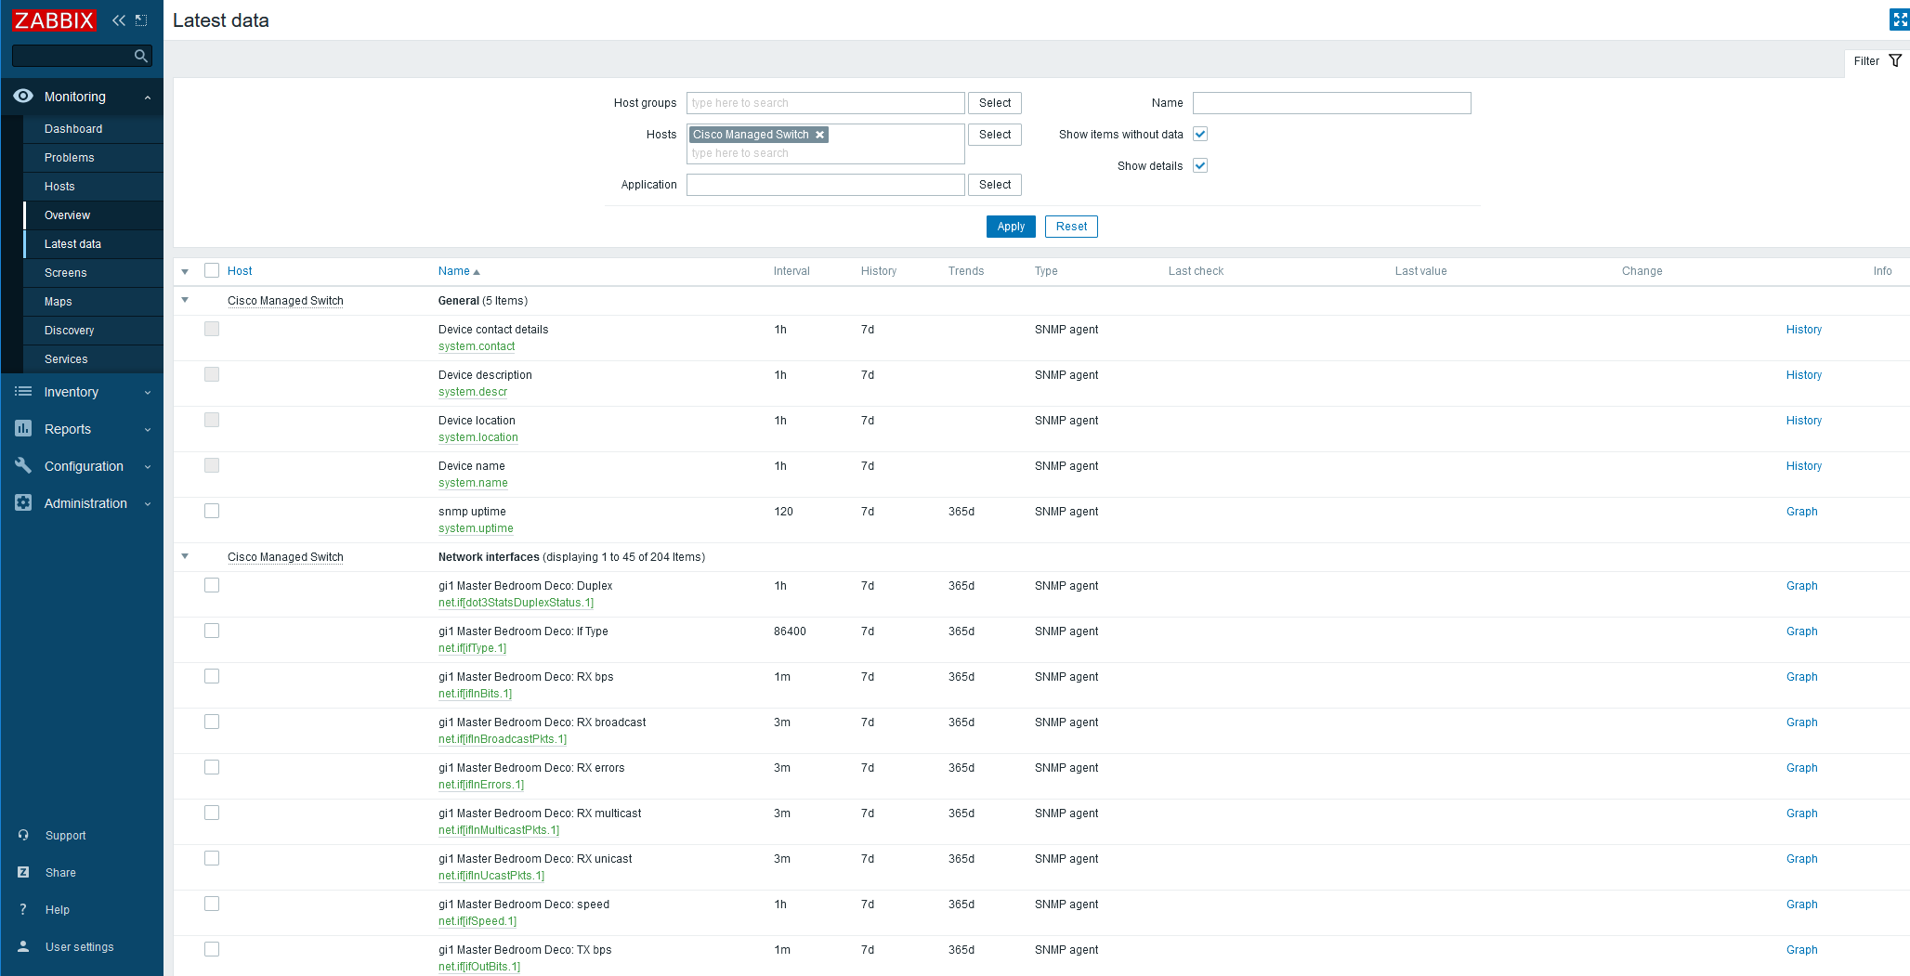Image resolution: width=1910 pixels, height=976 pixels.
Task: Open Reports section in sidebar
Action: coord(68,429)
